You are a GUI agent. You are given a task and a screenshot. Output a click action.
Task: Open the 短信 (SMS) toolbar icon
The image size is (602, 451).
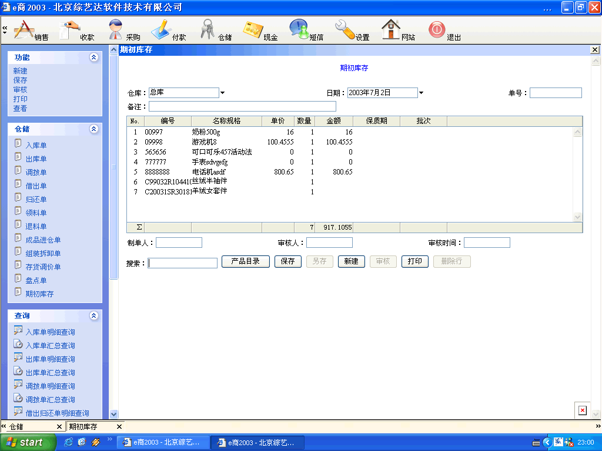click(299, 29)
